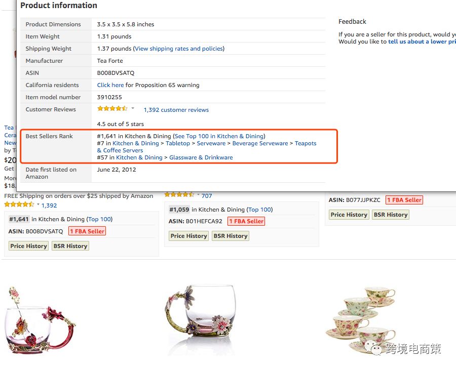Open the 1,392 customer reviews link

point(176,110)
